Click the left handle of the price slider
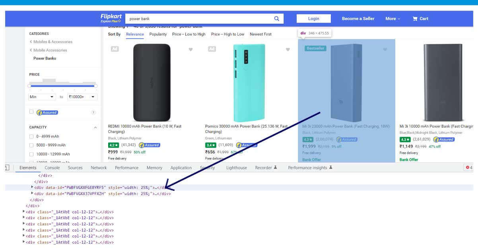Screen dimensions: 478x252 pyautogui.click(x=30, y=86)
